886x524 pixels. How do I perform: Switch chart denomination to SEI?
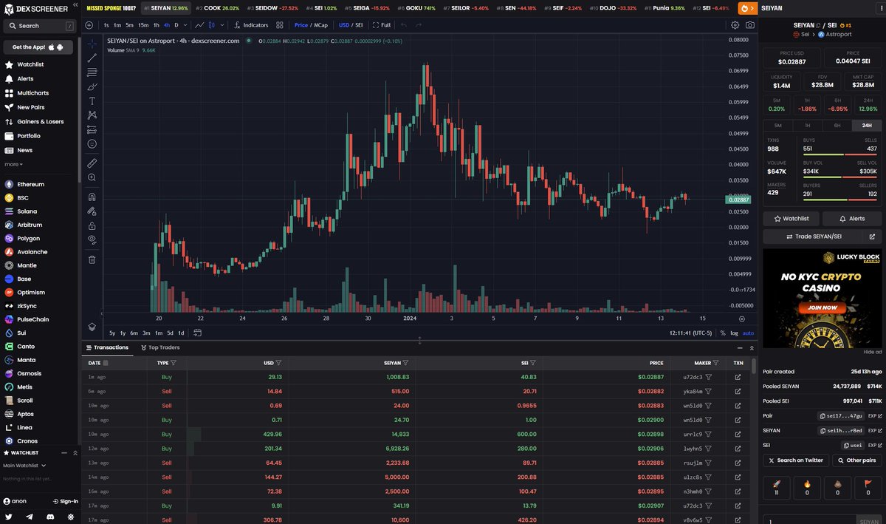pyautogui.click(x=359, y=25)
